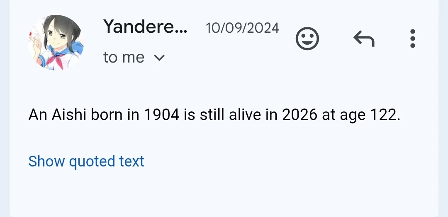This screenshot has height=217, width=448.
Task: Show full sender and recipient addresses
Action: [159, 58]
